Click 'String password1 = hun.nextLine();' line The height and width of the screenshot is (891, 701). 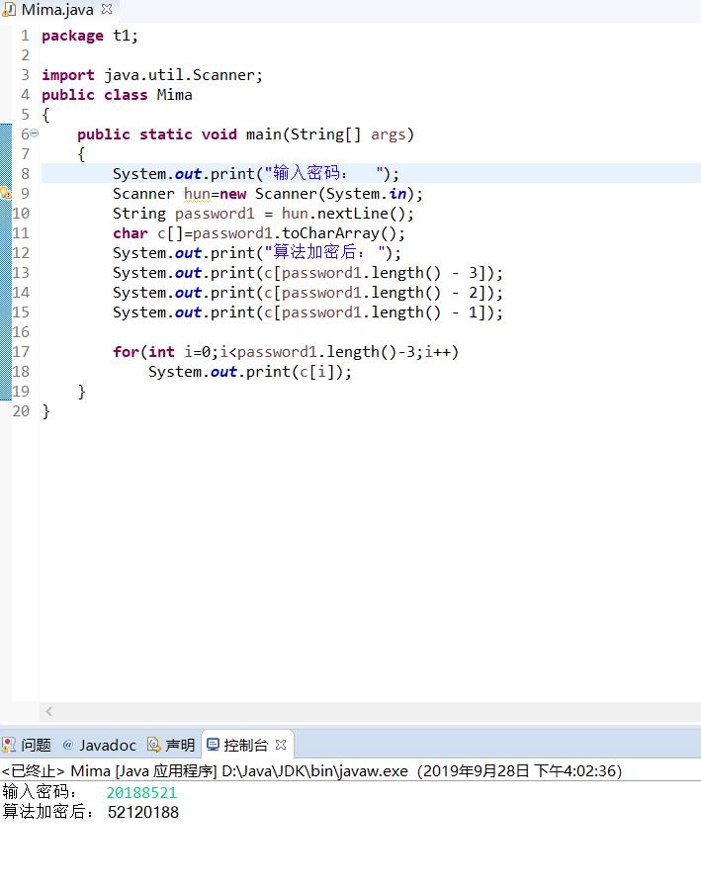tap(264, 214)
